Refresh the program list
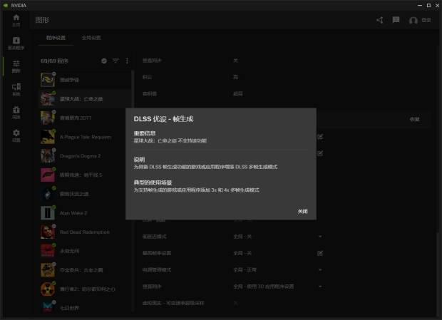Screen dimensions: 442x320 [104, 61]
